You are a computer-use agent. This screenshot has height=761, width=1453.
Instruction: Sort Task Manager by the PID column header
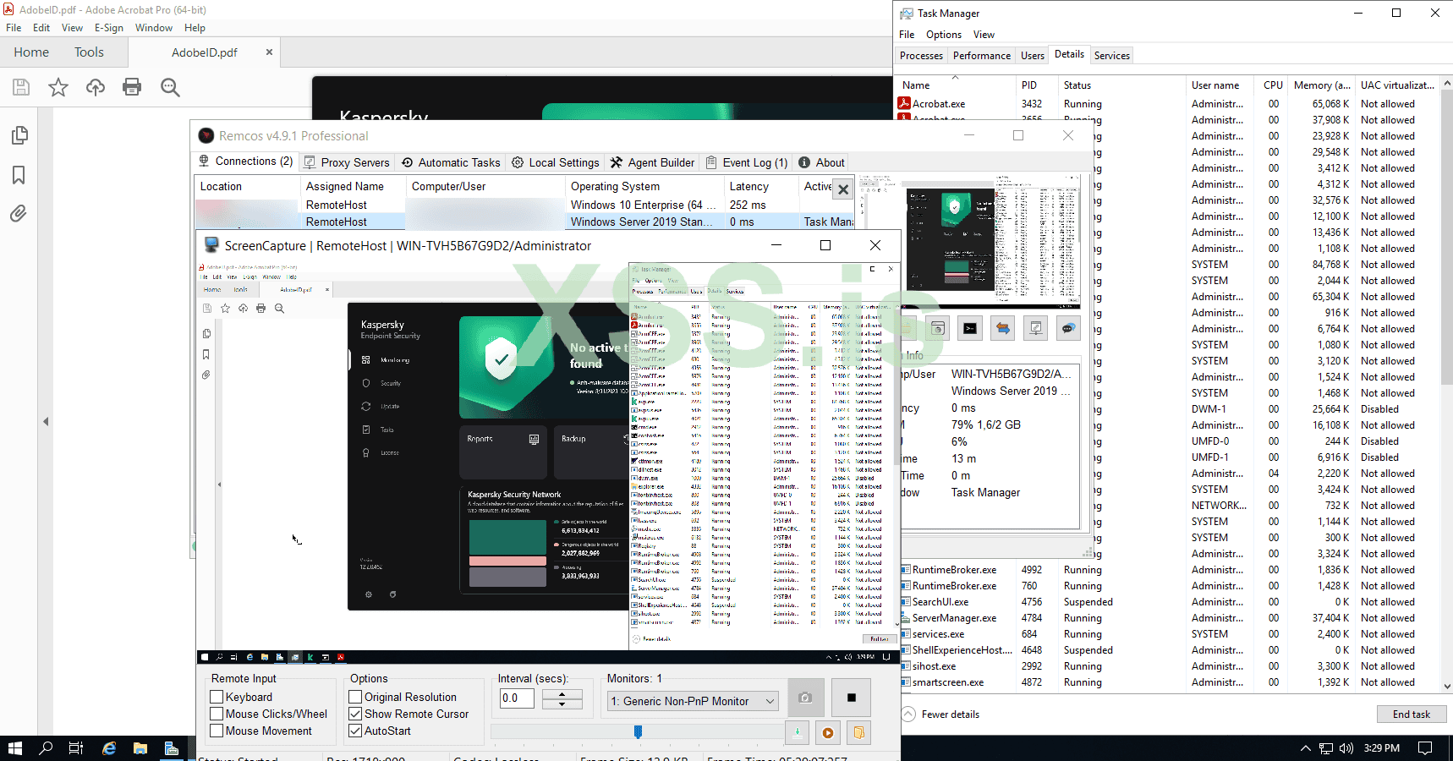click(1036, 85)
